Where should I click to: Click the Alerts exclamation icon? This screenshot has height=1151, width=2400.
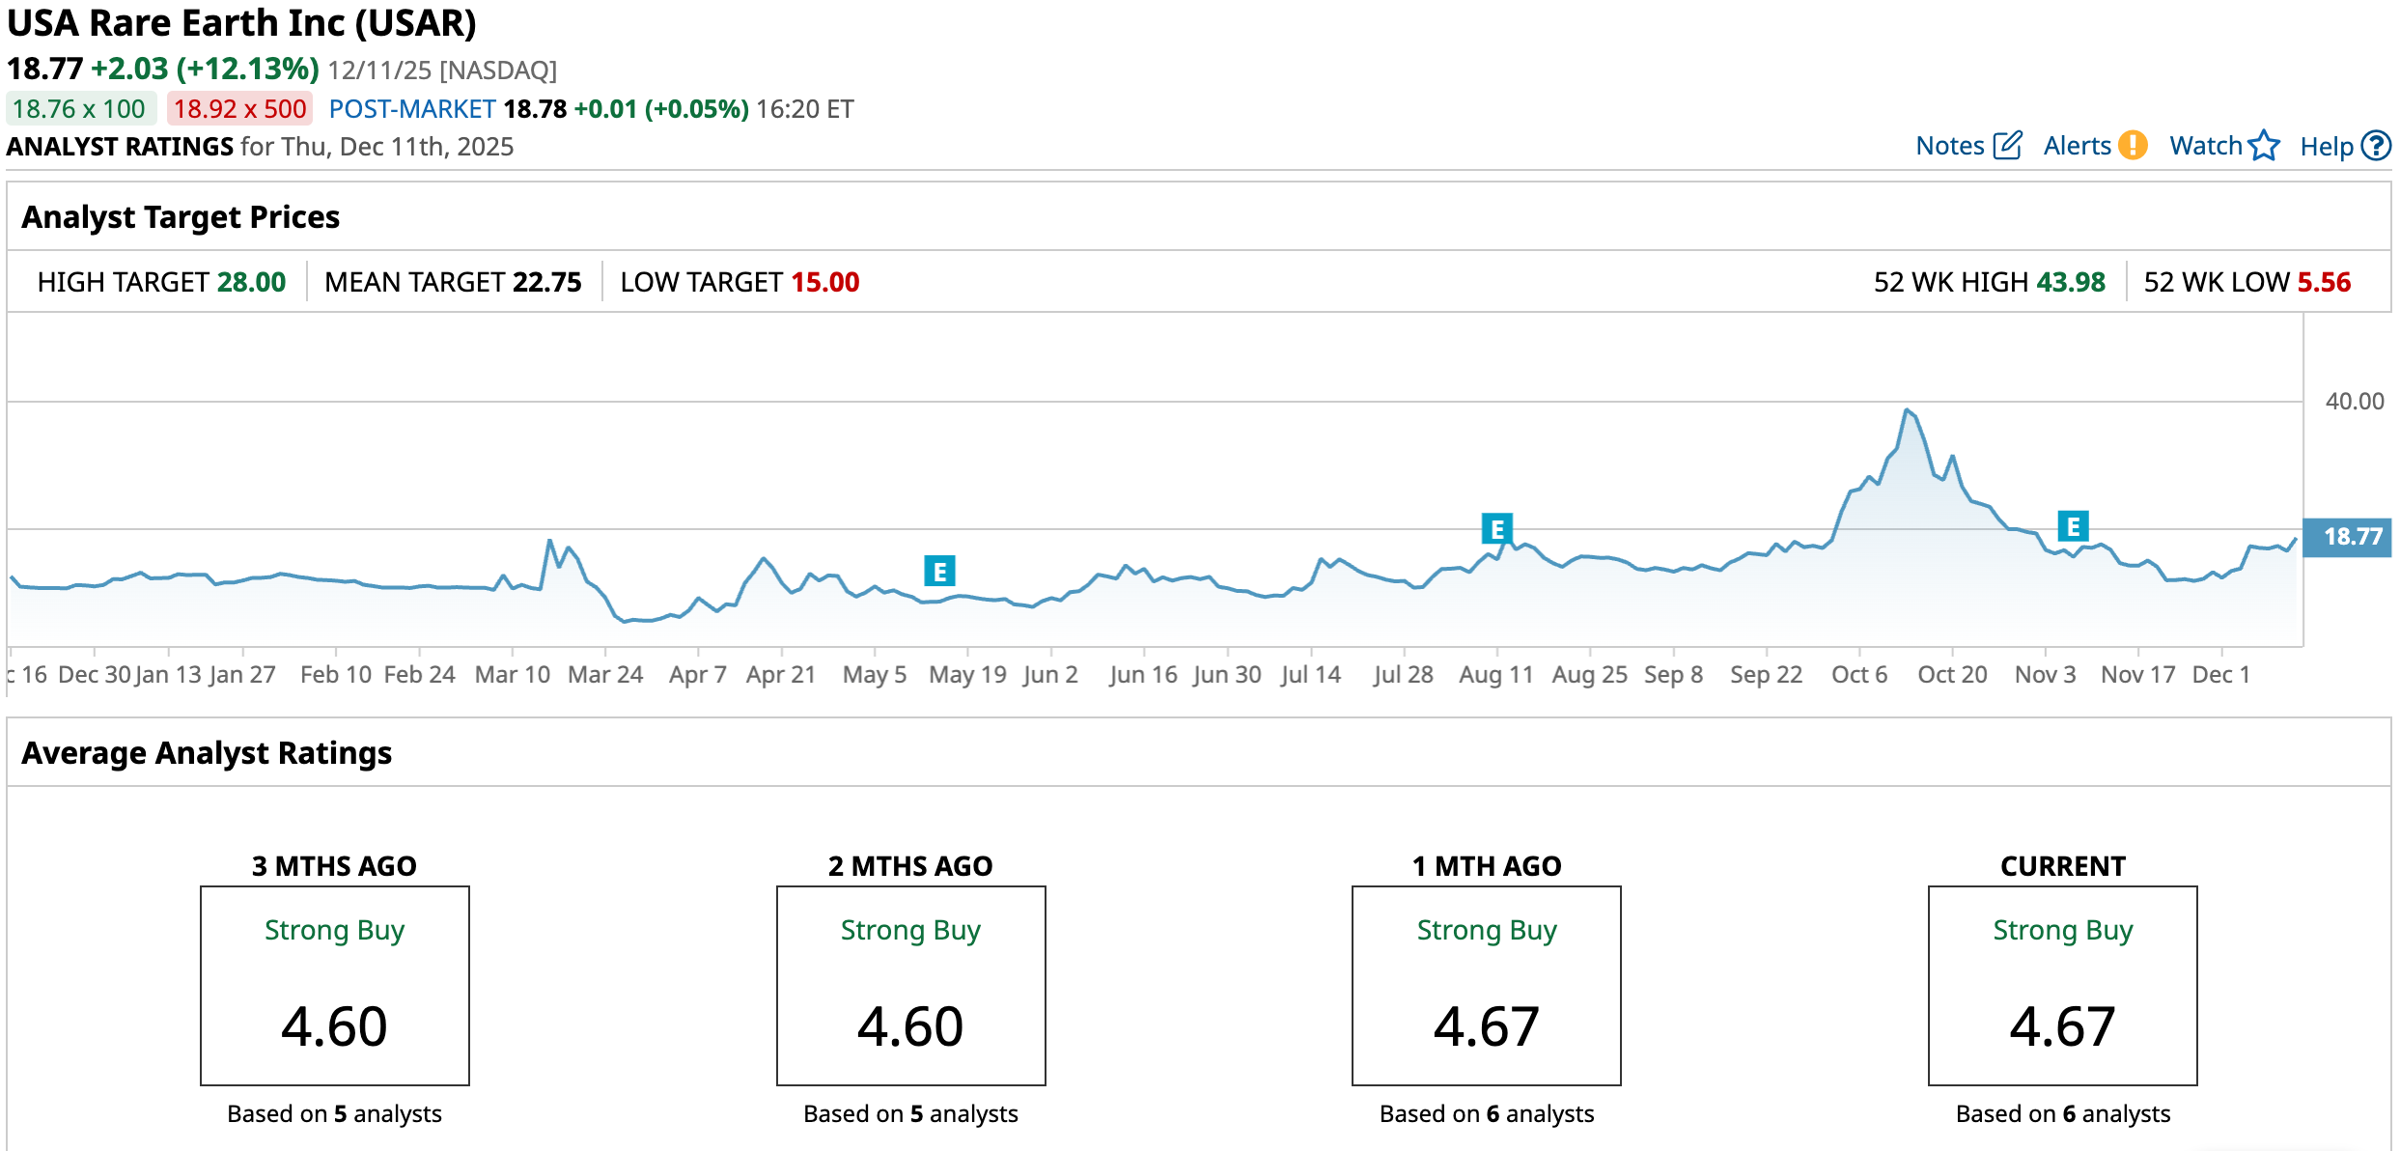click(2133, 146)
